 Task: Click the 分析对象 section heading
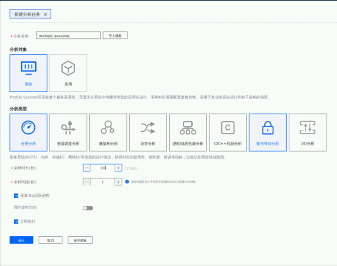pyautogui.click(x=18, y=50)
